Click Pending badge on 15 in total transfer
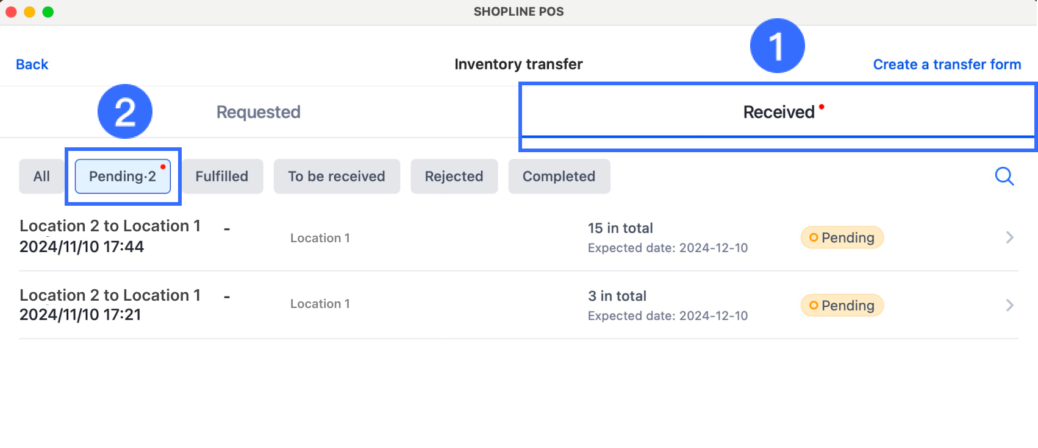Screen dimensions: 1038x448 point(842,237)
